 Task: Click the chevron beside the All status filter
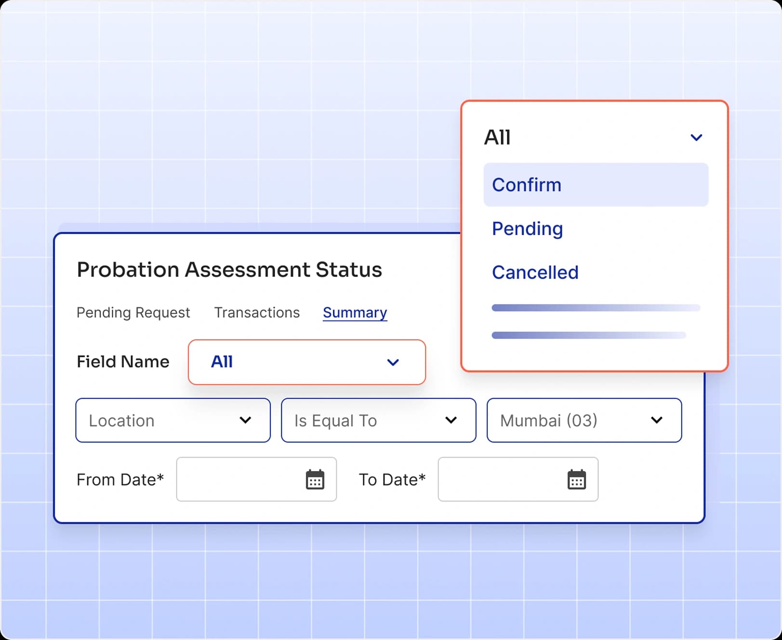pyautogui.click(x=696, y=137)
